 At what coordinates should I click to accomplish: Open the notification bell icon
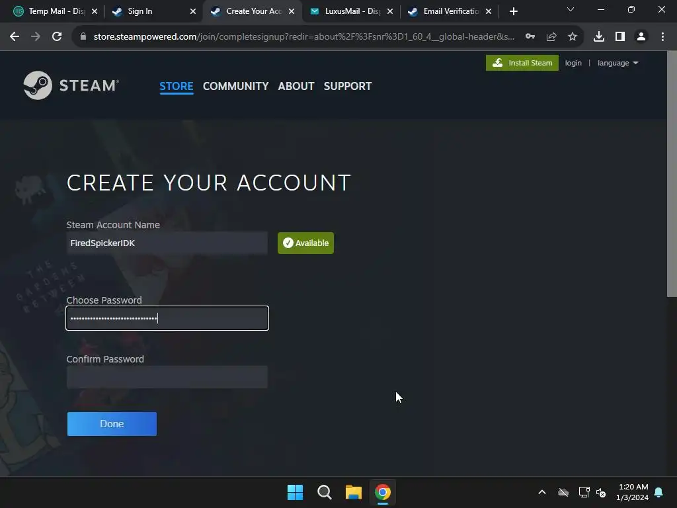coord(659,492)
